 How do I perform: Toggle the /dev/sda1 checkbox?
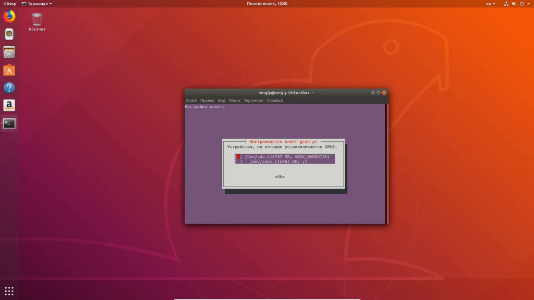[x=238, y=162]
